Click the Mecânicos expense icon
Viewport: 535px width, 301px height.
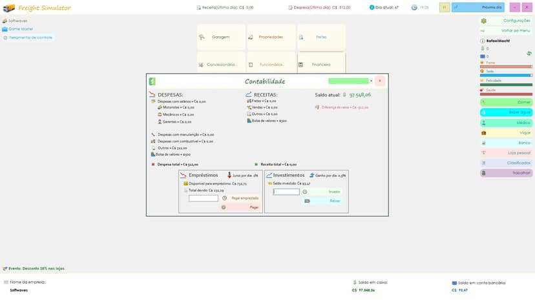[160, 114]
